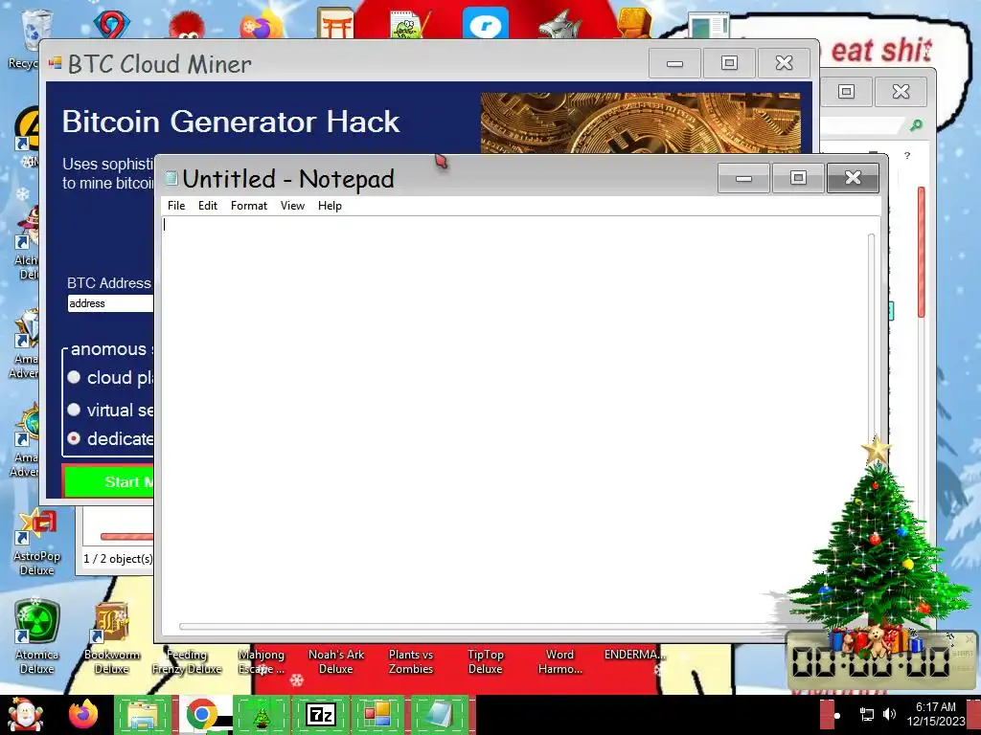
Task: Open 7-Zip from the taskbar
Action: 320,715
